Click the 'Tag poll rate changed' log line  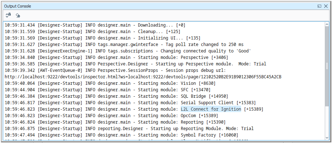124,45
